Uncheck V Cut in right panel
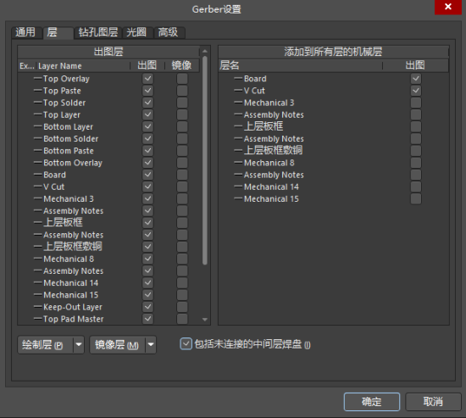 [416, 91]
